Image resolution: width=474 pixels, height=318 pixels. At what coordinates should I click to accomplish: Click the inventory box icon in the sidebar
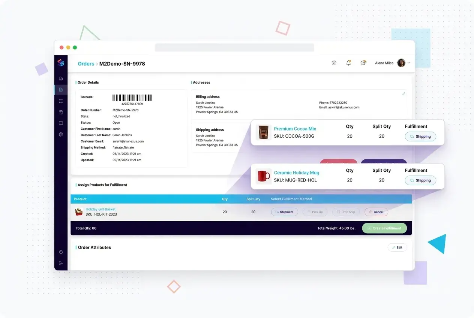pyautogui.click(x=61, y=112)
